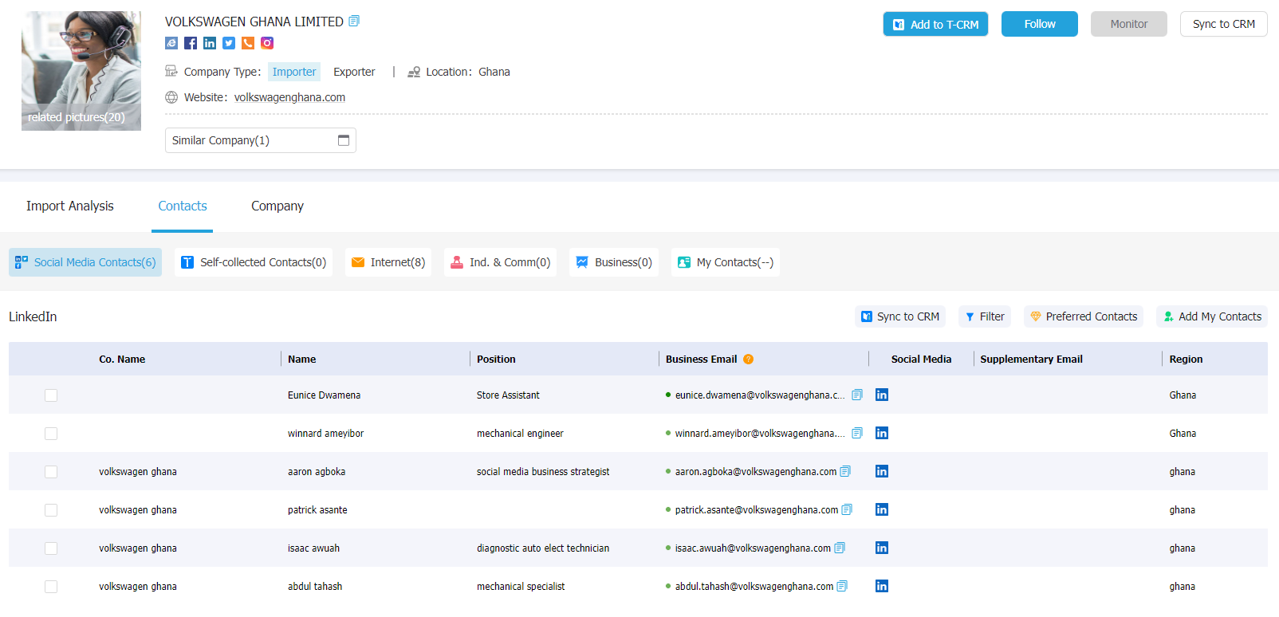
Task: Click Business Email help question mark icon
Action: coord(748,360)
